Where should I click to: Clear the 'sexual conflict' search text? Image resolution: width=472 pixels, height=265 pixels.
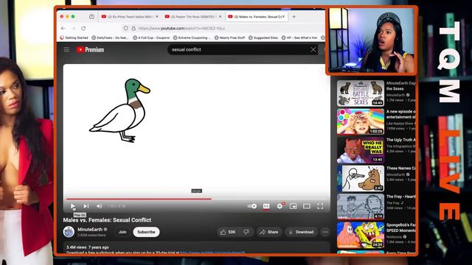pos(313,49)
